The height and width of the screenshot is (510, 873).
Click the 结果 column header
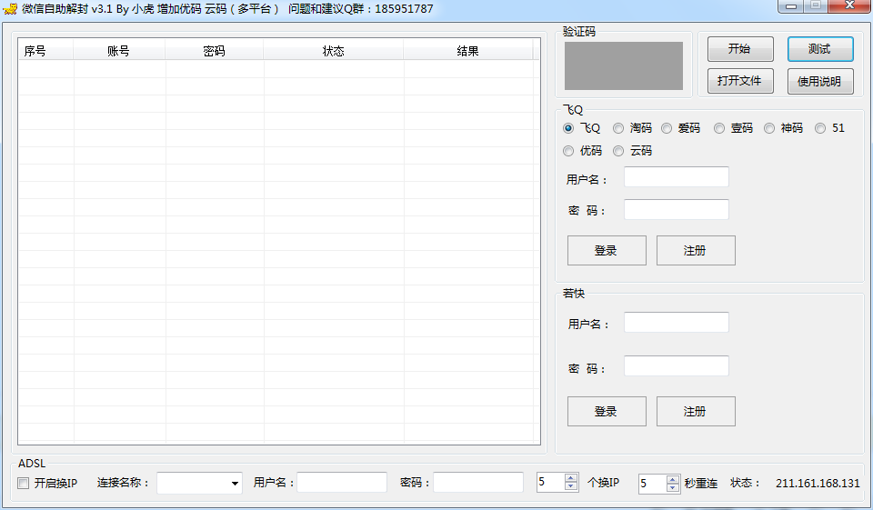coord(467,51)
